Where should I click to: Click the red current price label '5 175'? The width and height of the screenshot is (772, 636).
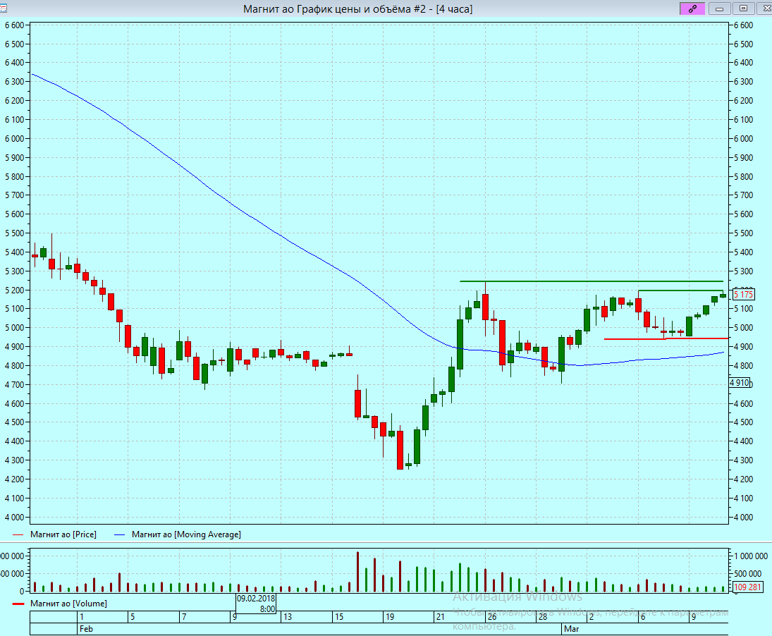743,294
